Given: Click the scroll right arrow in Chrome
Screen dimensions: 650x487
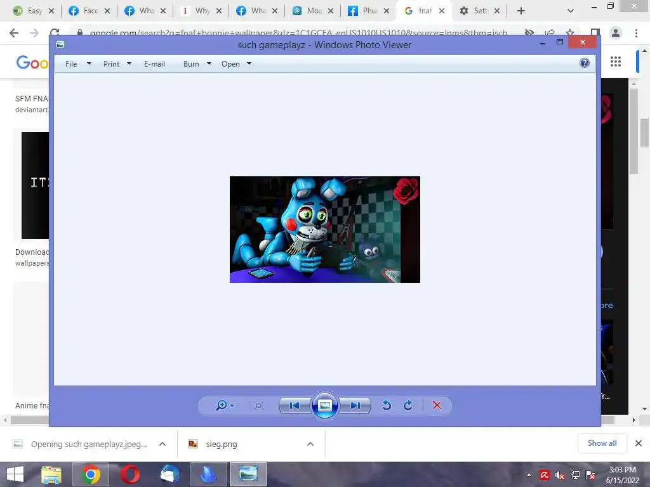Looking at the screenshot, I should point(634,420).
